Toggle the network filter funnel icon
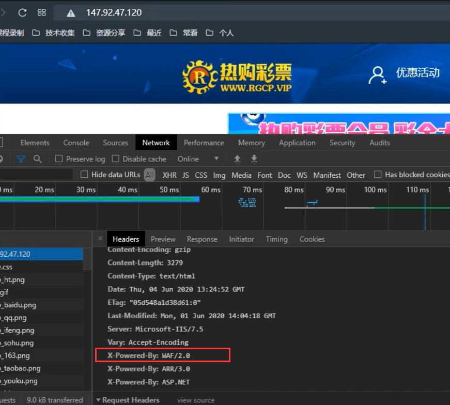The height and width of the screenshot is (405, 450). pos(21,159)
